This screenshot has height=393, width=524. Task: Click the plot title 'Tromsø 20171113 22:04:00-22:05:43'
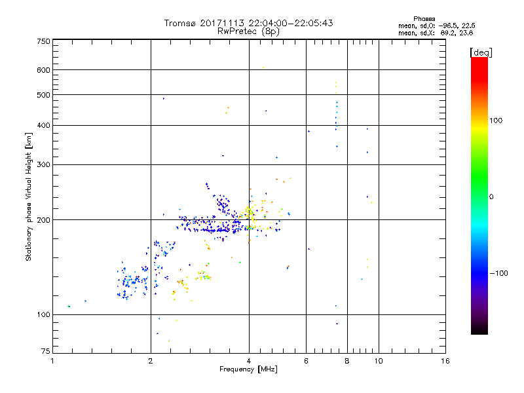[248, 23]
